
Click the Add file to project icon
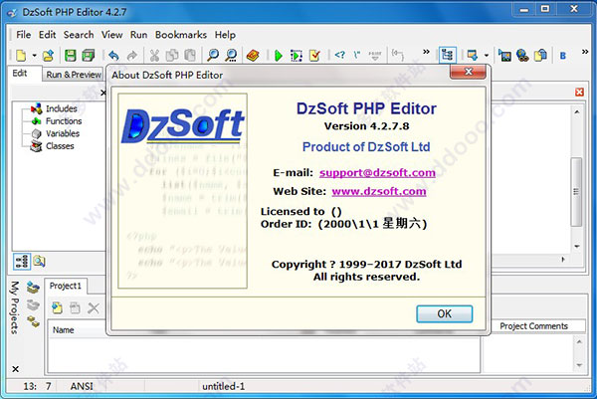point(57,307)
